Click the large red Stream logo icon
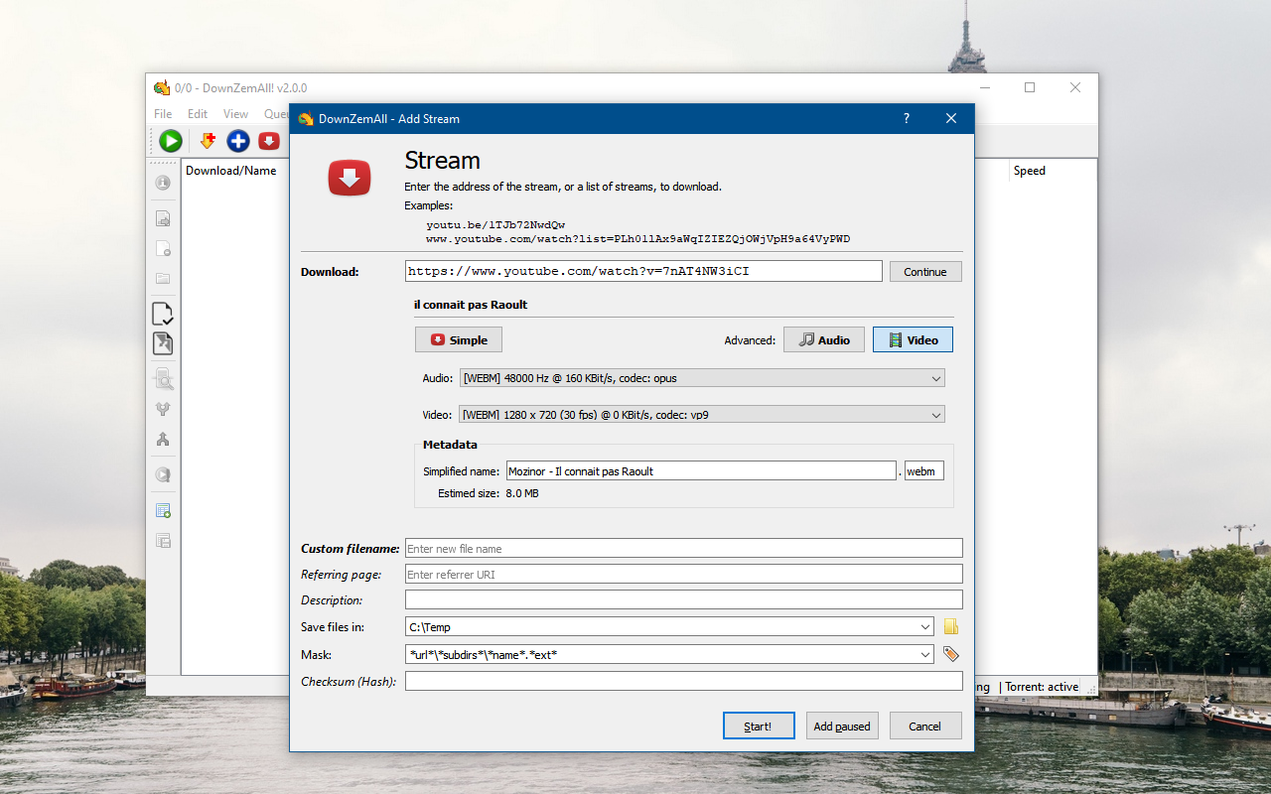The height and width of the screenshot is (794, 1271). point(350,178)
